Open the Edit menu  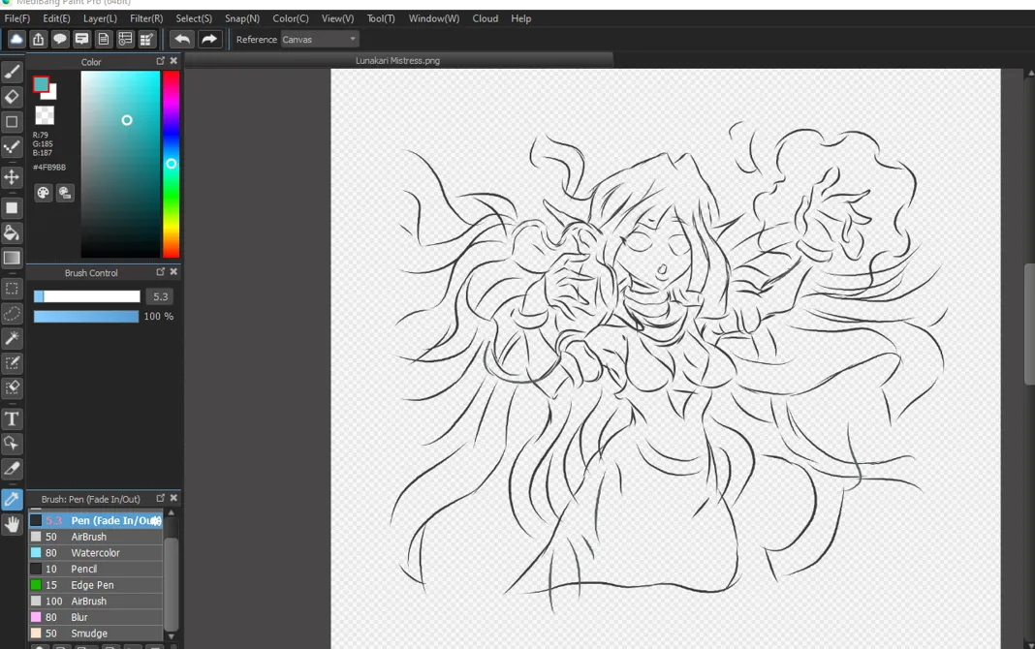point(56,18)
